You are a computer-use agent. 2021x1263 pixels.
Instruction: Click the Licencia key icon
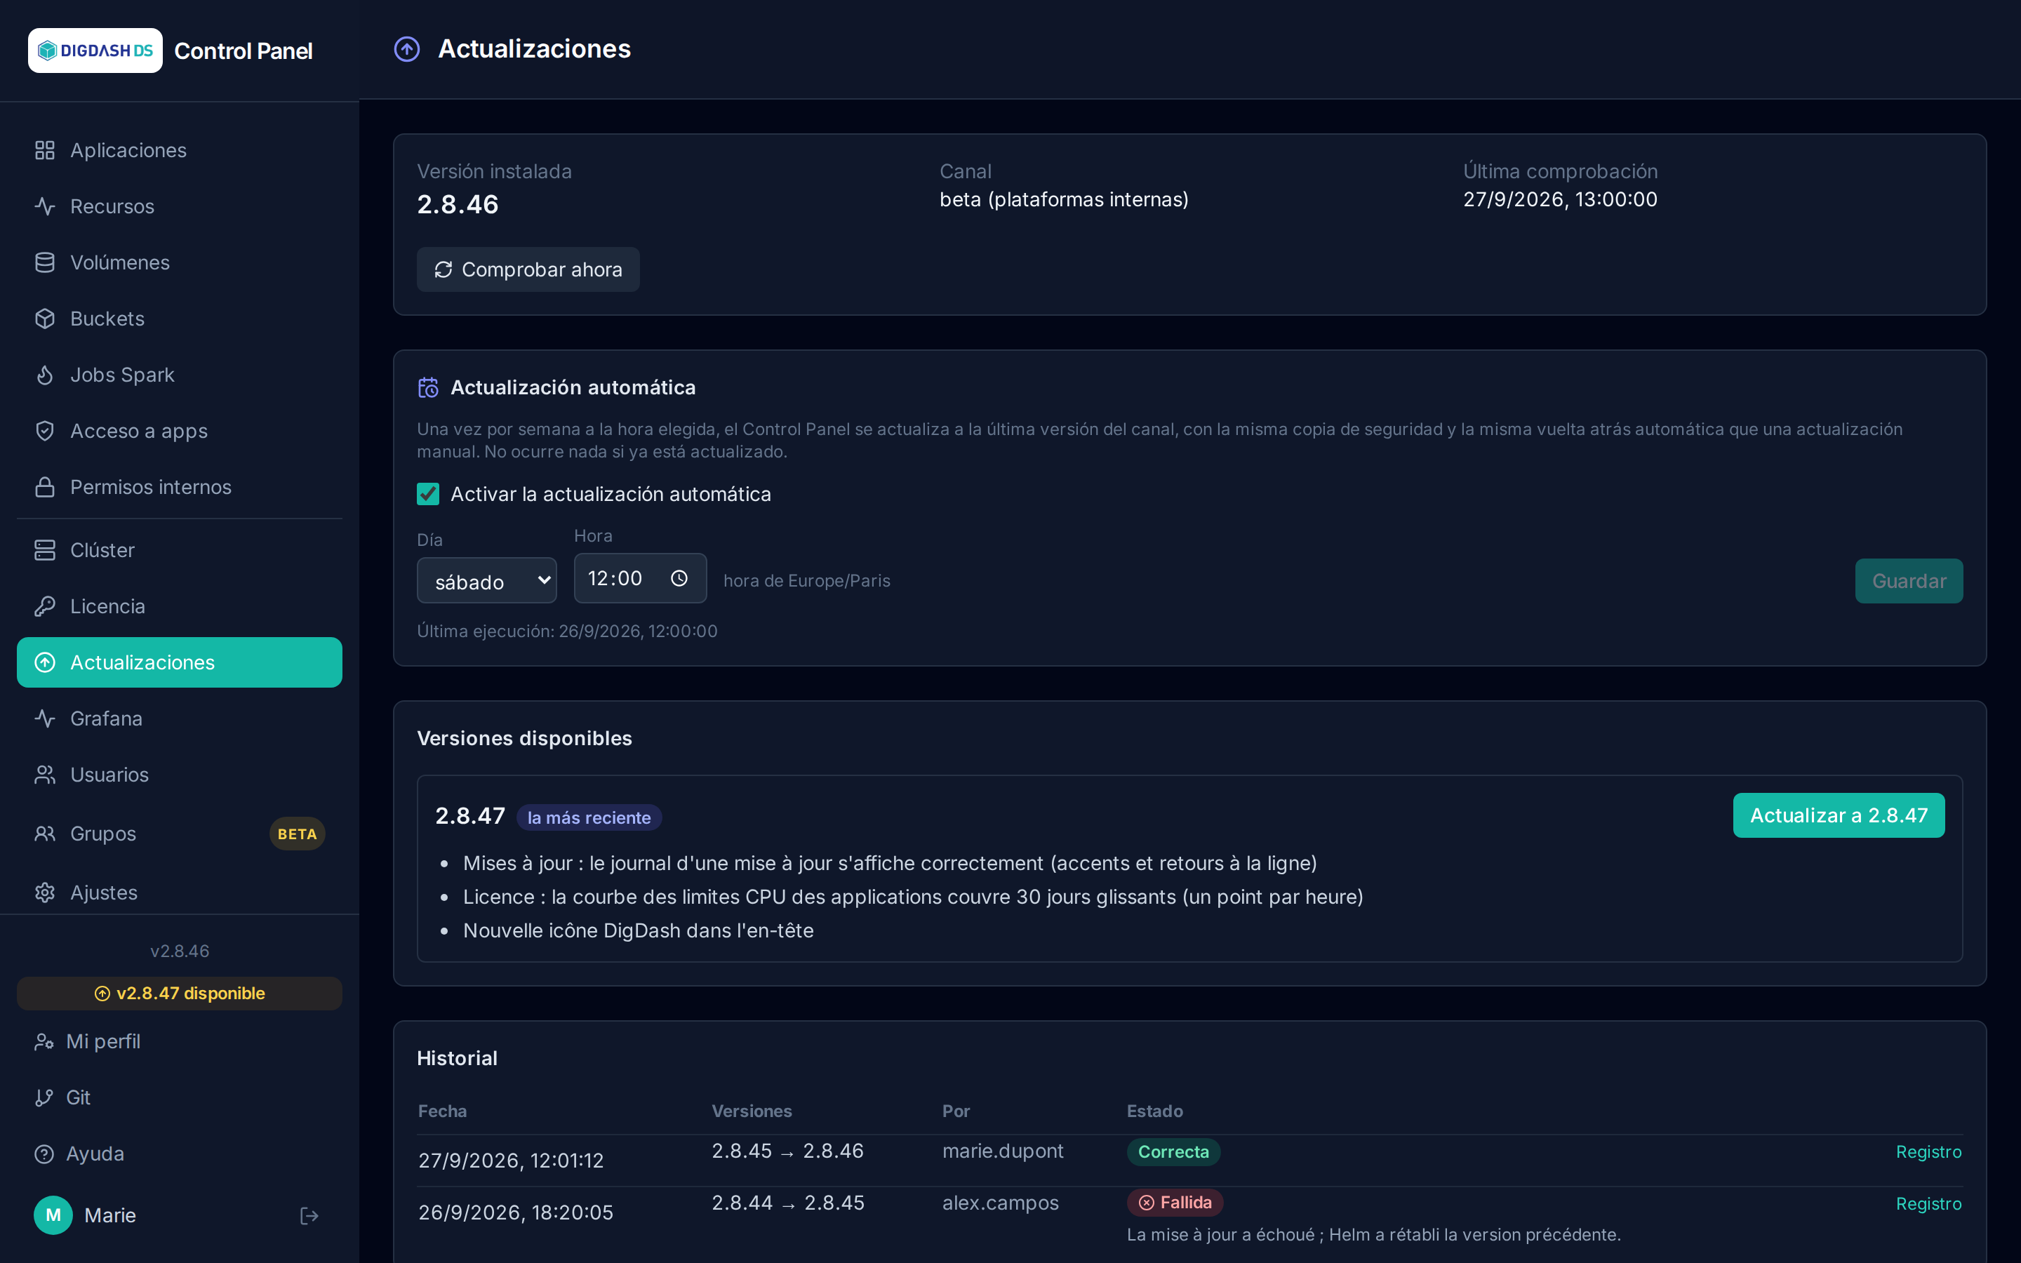point(45,606)
